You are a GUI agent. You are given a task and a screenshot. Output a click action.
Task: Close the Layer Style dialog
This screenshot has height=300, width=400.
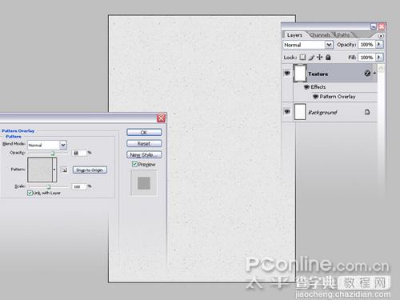161,118
